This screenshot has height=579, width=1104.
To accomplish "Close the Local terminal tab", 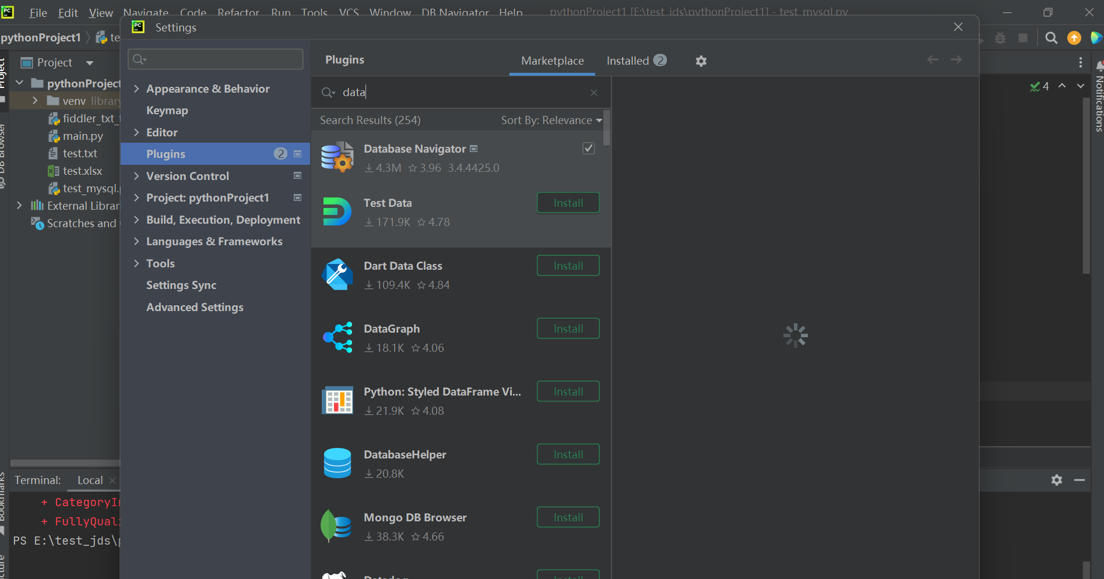I will (x=112, y=481).
